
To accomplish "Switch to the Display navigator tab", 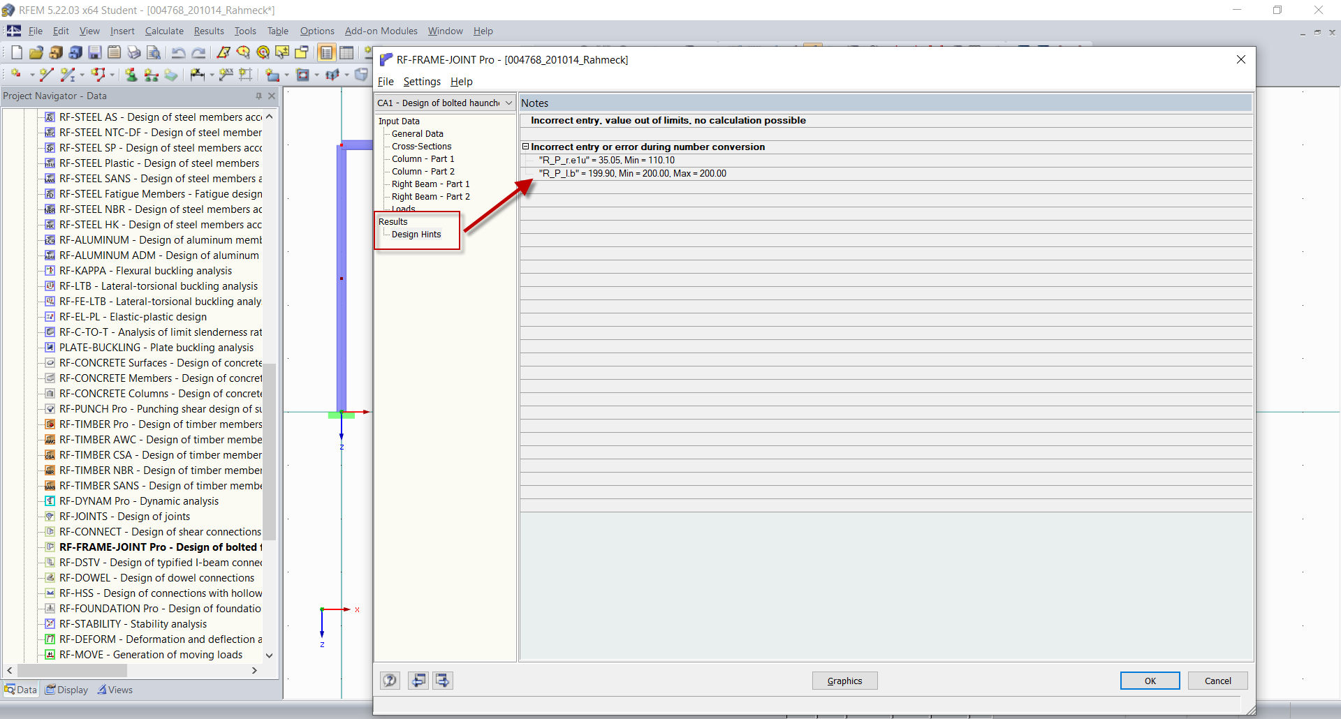I will click(67, 690).
